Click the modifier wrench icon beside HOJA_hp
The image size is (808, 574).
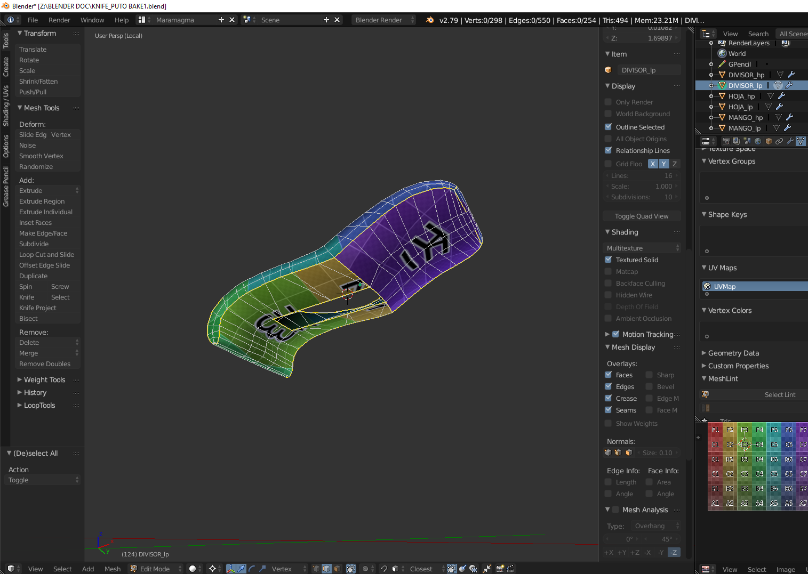coord(781,96)
